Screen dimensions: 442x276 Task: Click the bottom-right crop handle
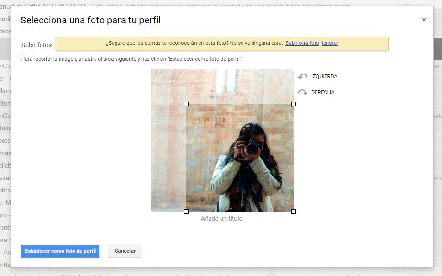pos(294,212)
